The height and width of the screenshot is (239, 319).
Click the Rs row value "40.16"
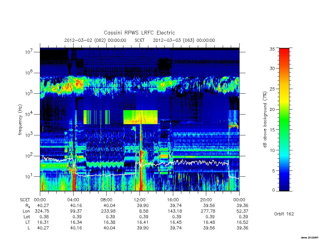[x=76, y=205]
